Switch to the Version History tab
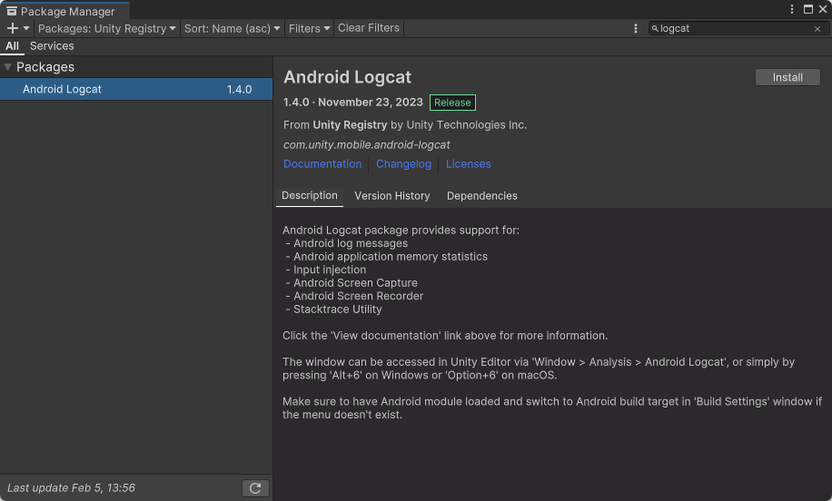Screen dimensions: 832x501 pos(391,196)
